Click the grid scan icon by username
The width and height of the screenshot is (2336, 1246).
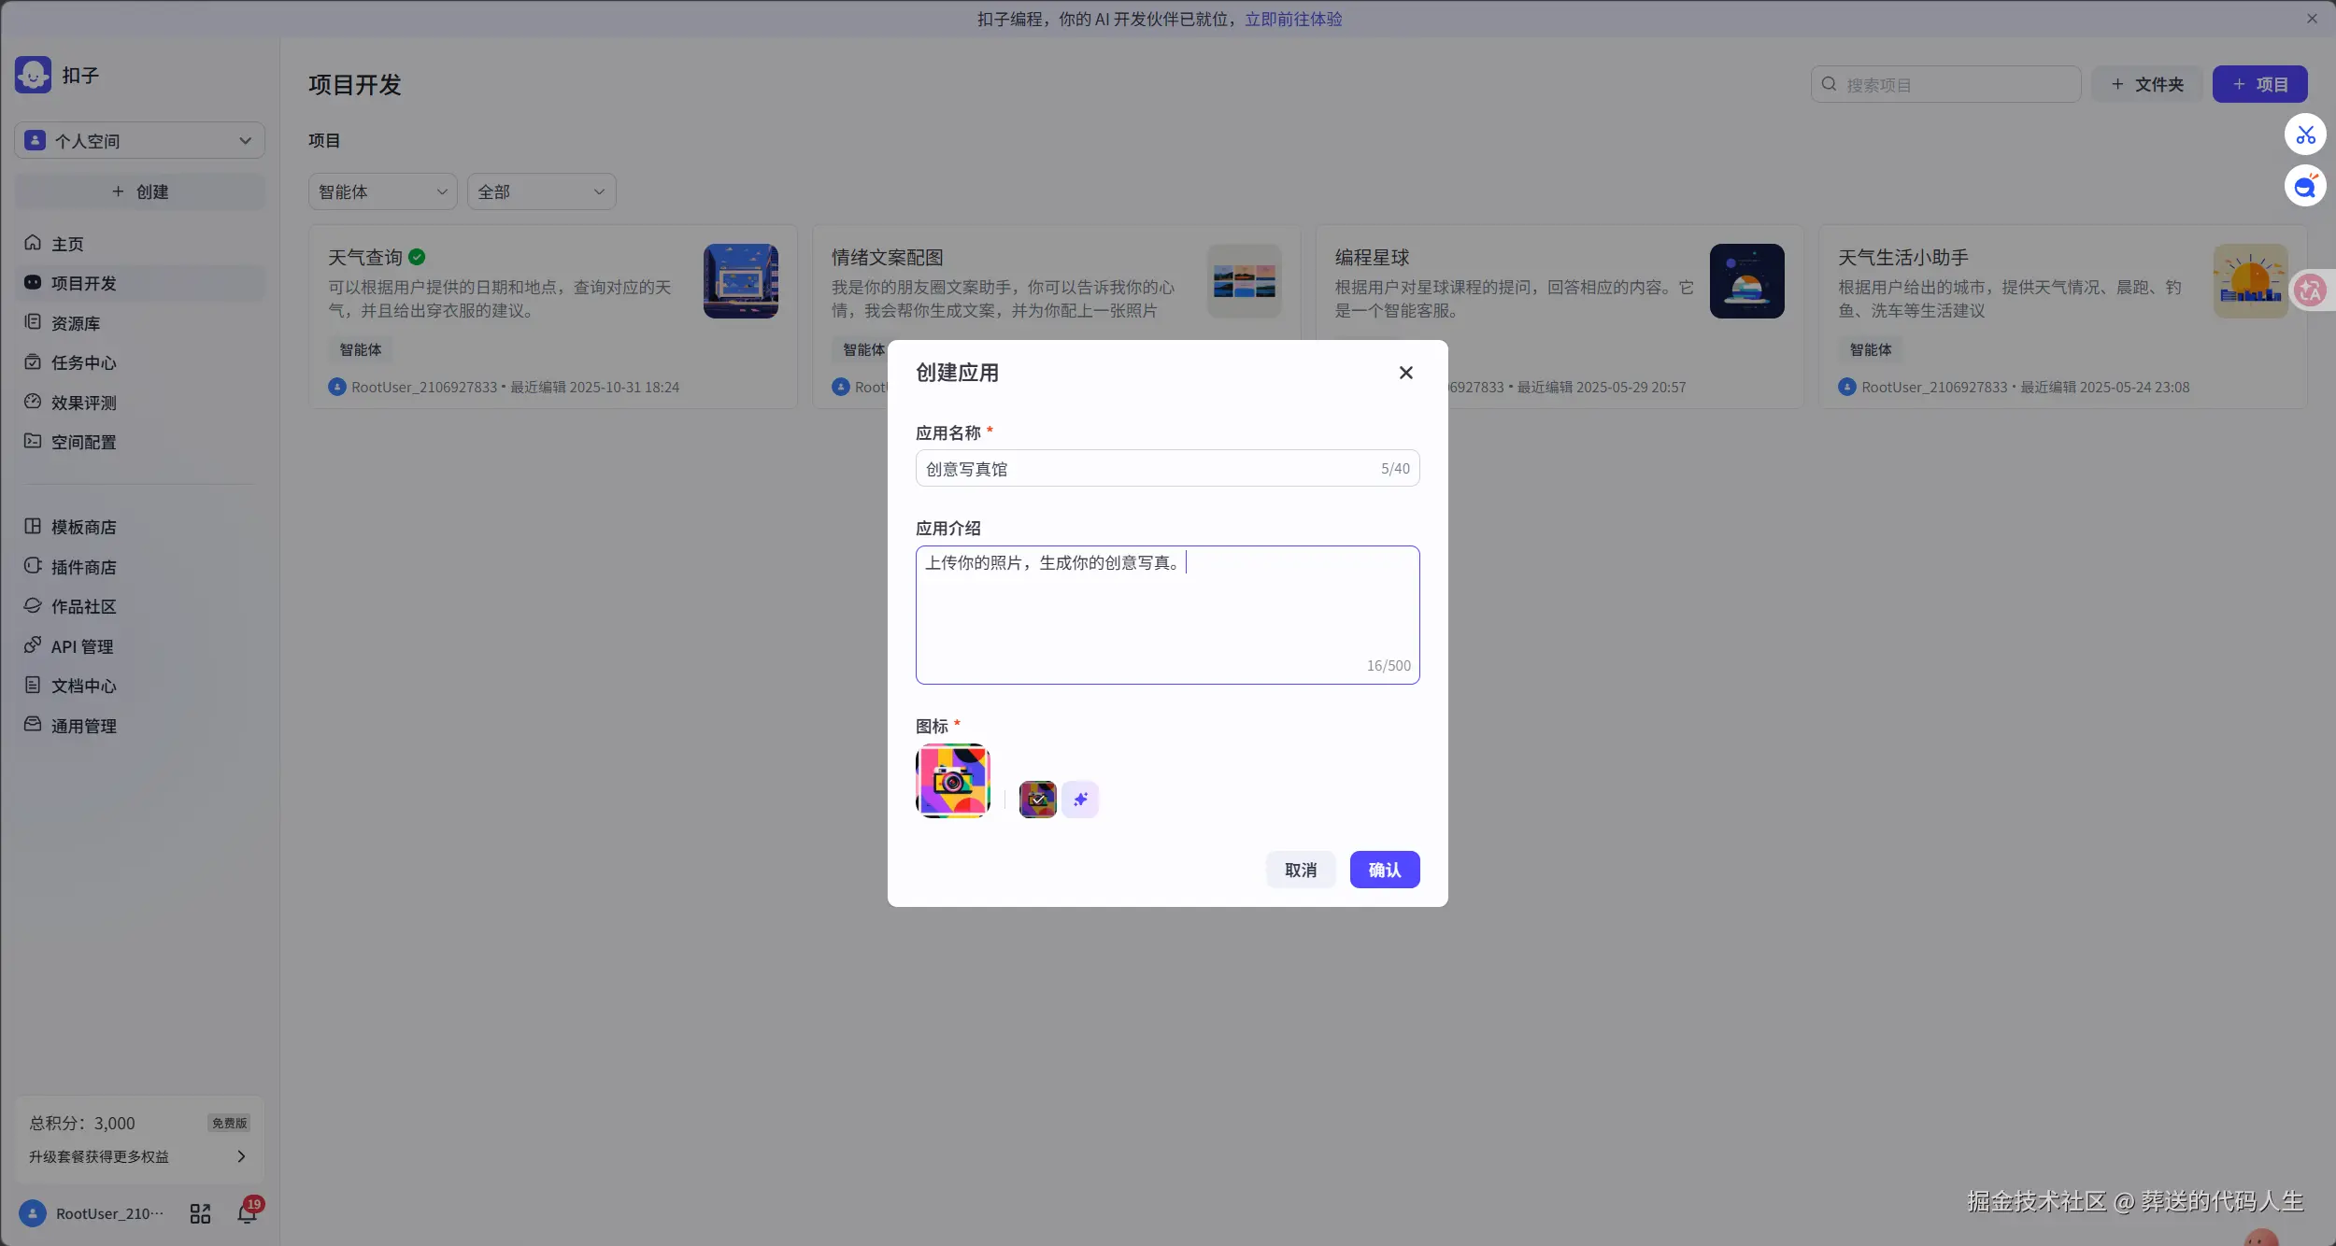[x=200, y=1213]
